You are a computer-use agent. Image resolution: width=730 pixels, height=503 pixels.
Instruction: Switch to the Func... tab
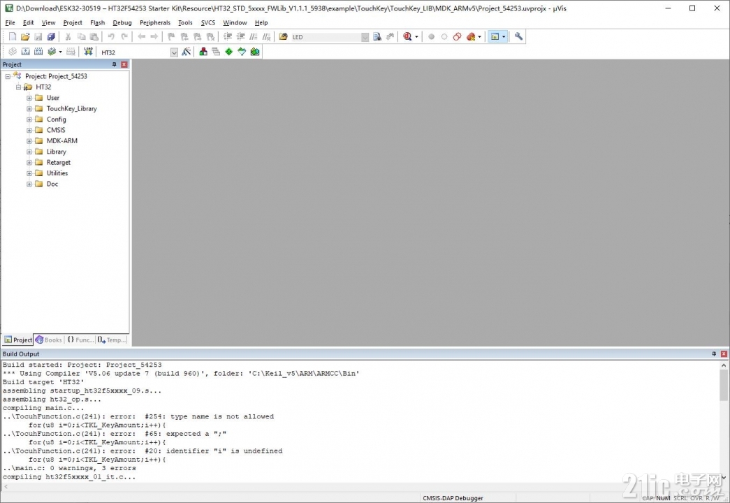click(80, 340)
